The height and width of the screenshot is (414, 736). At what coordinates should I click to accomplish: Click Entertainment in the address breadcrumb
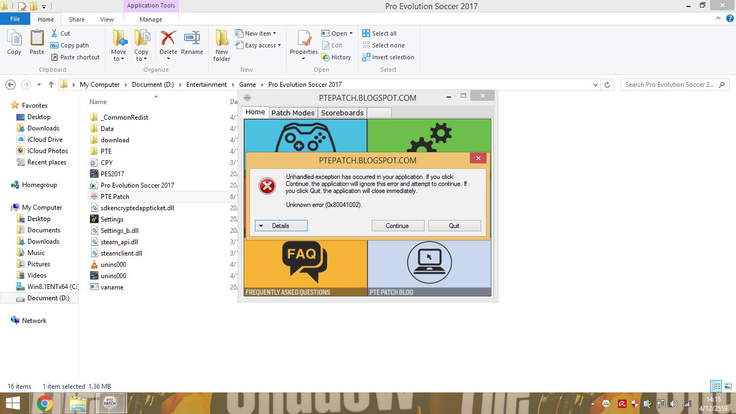[x=206, y=85]
